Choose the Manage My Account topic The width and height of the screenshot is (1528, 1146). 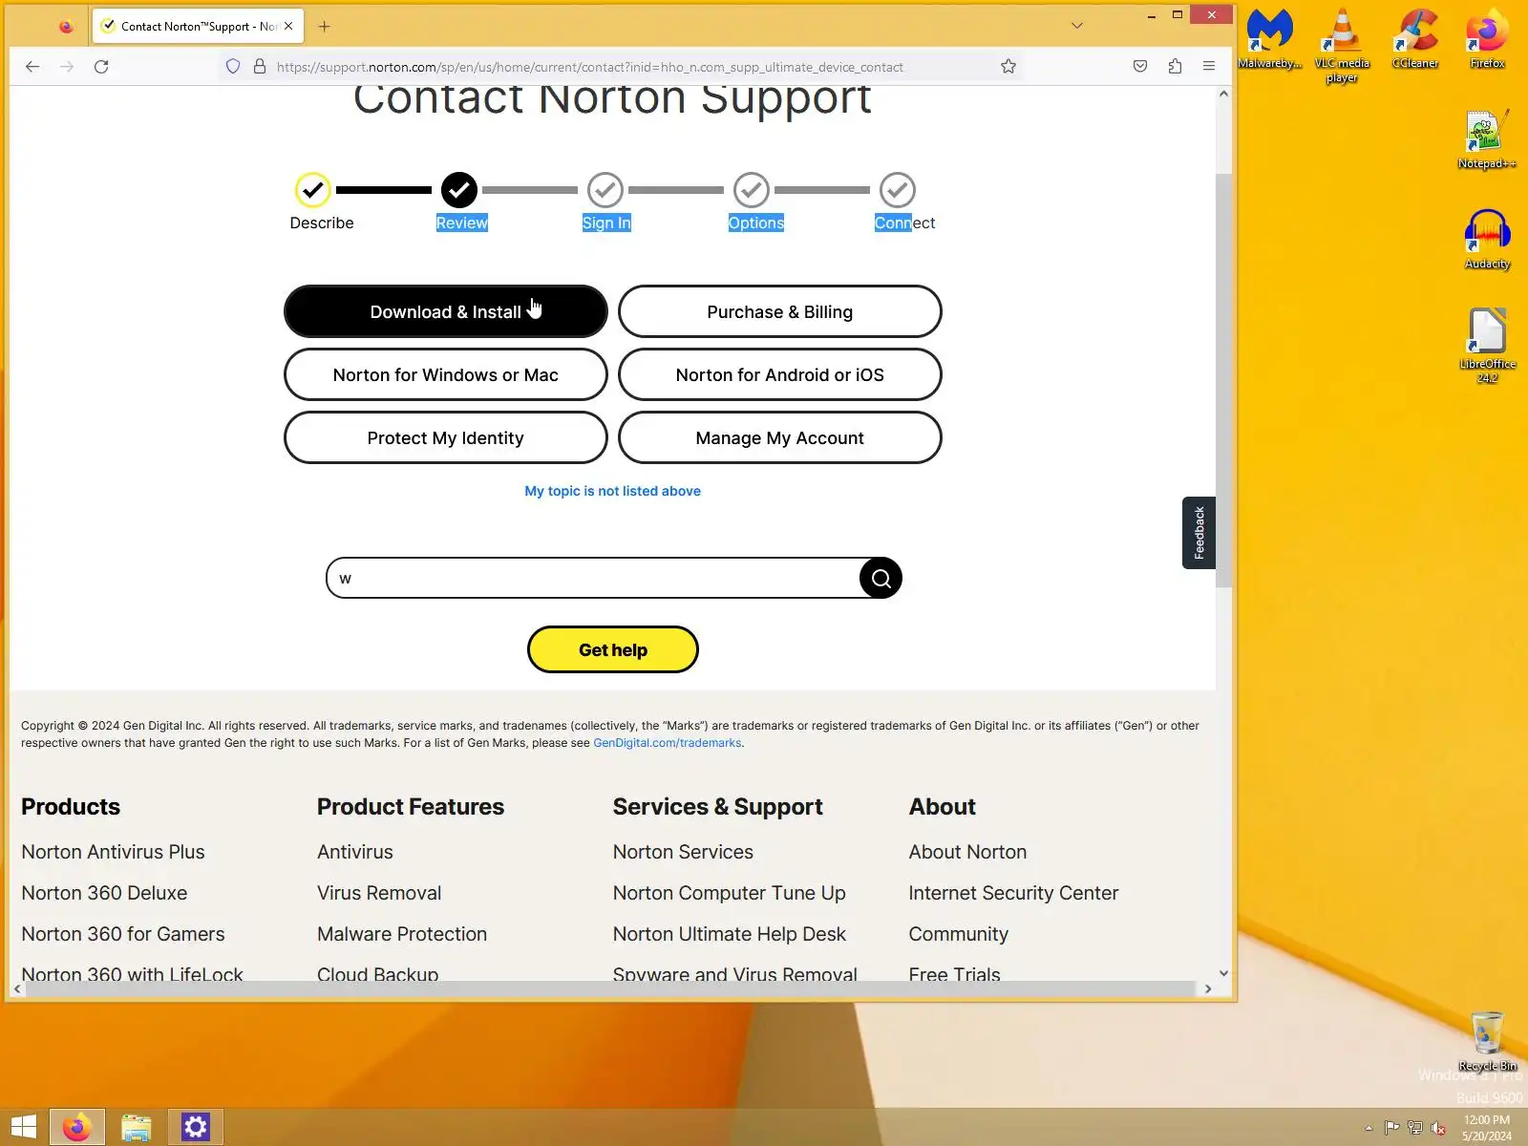pyautogui.click(x=780, y=437)
